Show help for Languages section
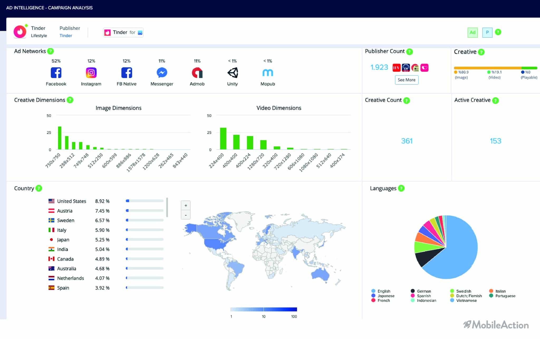This screenshot has height=339, width=540. tap(401, 188)
